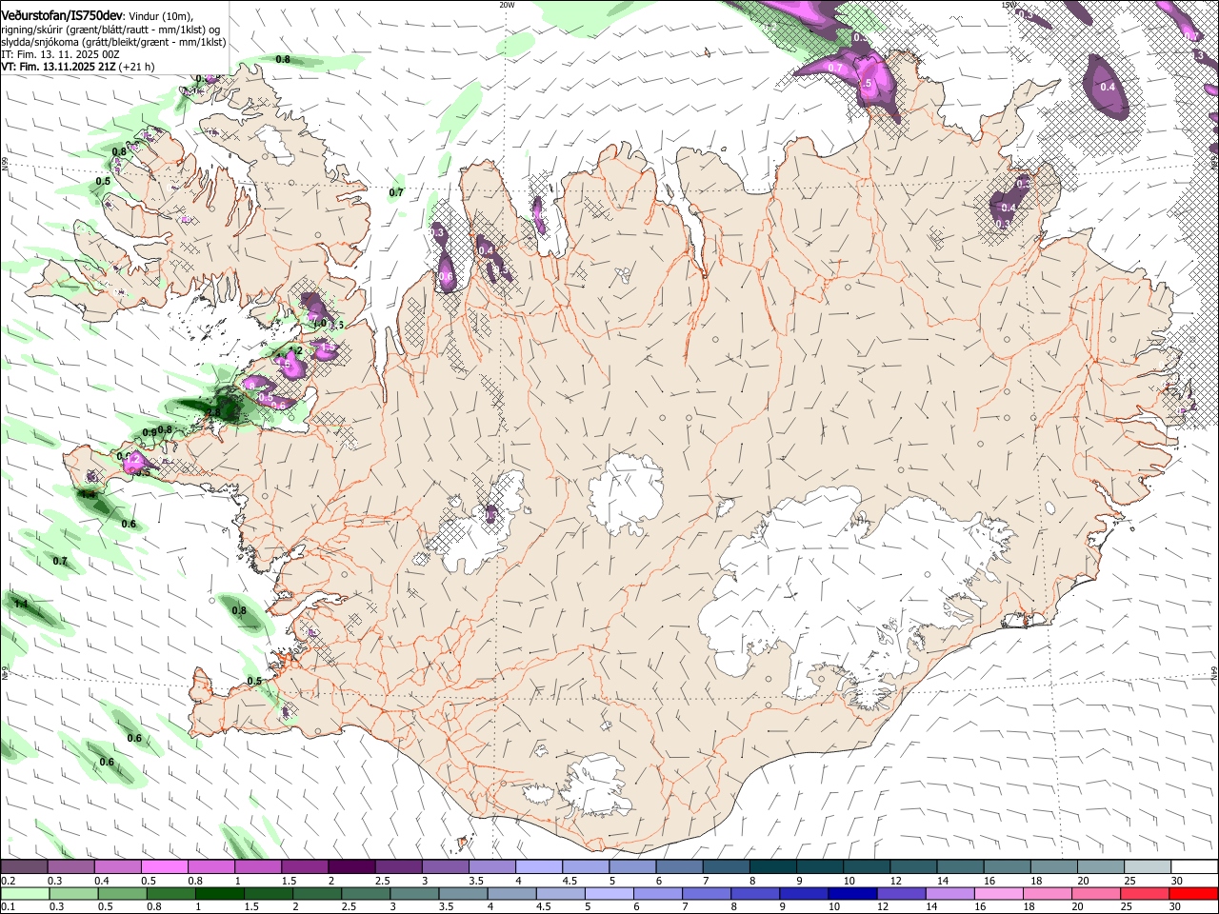Click the Veðurstofan/IS750dev title text
This screenshot has height=914, width=1219.
click(x=62, y=15)
